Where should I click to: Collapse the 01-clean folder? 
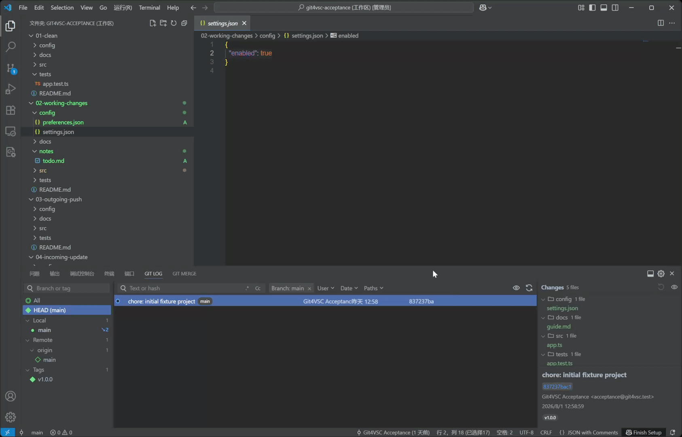click(31, 36)
